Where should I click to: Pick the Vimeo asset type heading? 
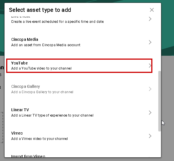click(17, 133)
